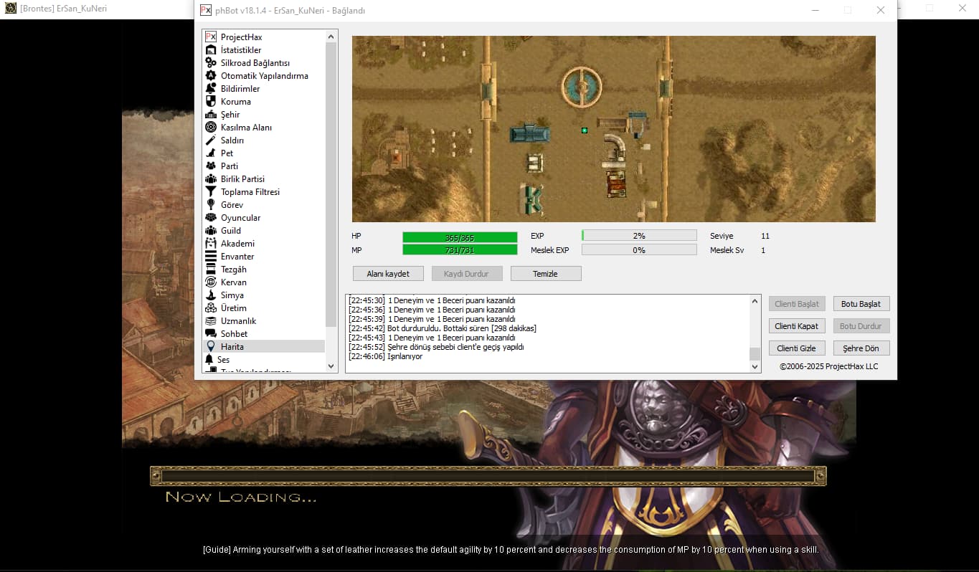Screen dimensions: 979x572
Task: Open Toplama Filtresi via its funnel icon
Action: click(211, 192)
